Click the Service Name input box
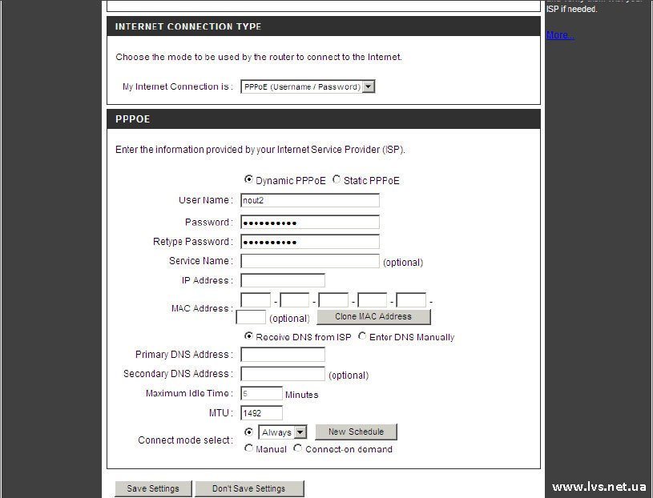The image size is (653, 498). coord(310,261)
